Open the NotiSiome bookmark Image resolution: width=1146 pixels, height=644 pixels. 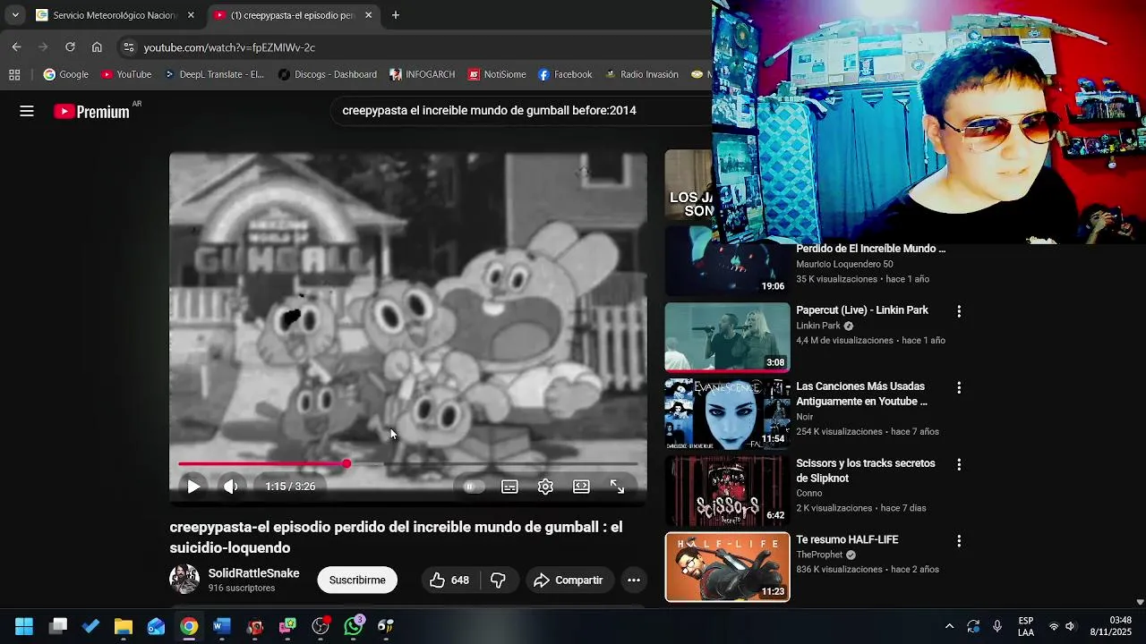coord(497,74)
